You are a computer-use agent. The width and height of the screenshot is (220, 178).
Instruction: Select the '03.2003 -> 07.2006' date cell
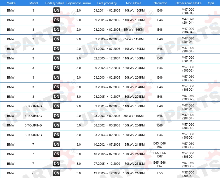coord(107,87)
